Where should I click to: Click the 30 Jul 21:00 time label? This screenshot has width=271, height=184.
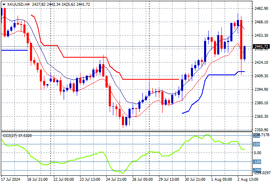coord(195,180)
